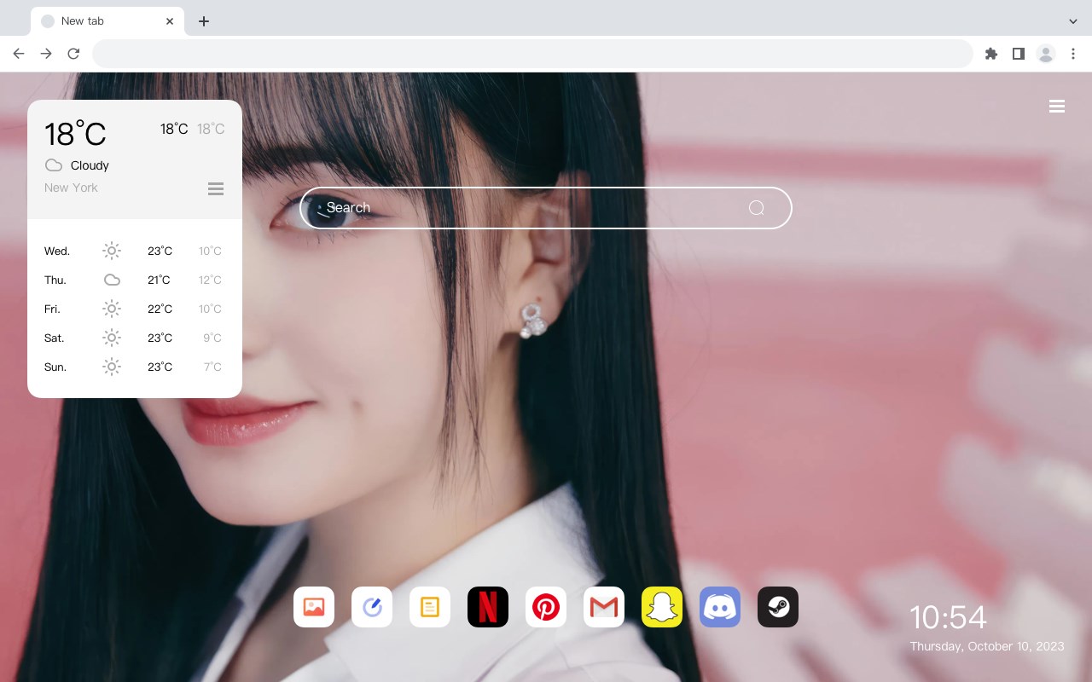Image resolution: width=1092 pixels, height=682 pixels.
Task: Select the New tab browser tab
Action: [107, 21]
